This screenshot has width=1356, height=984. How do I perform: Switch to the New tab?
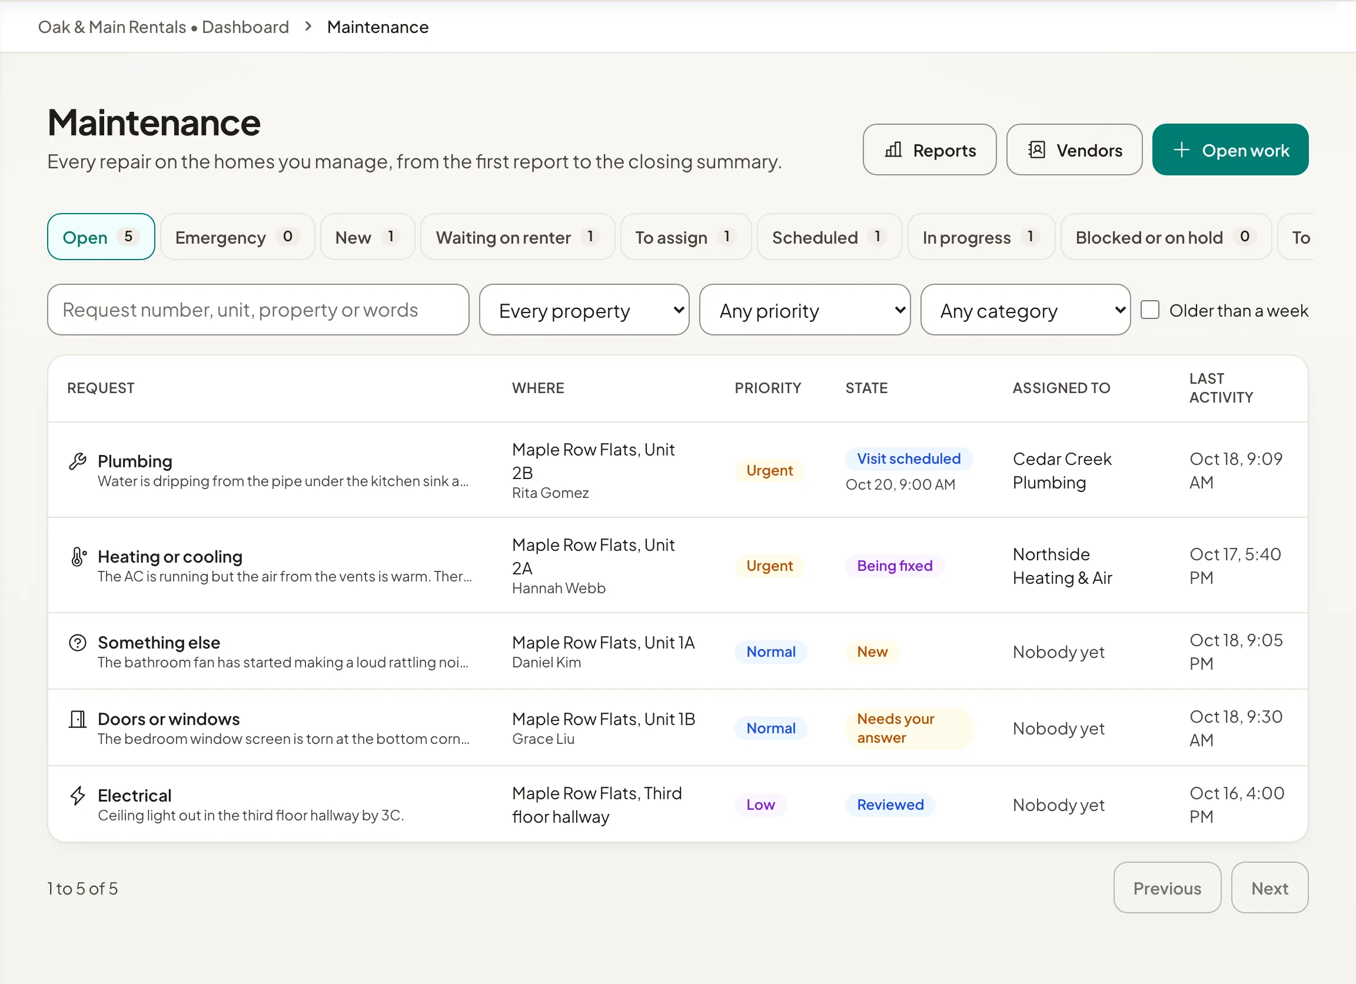(x=368, y=237)
